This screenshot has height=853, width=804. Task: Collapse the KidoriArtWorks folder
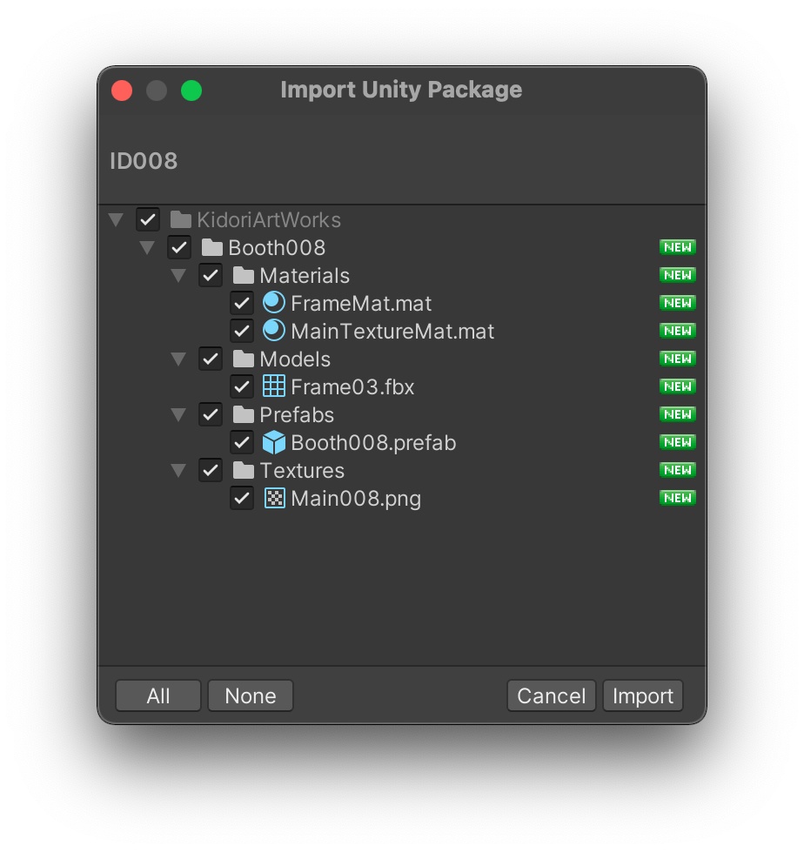116,219
